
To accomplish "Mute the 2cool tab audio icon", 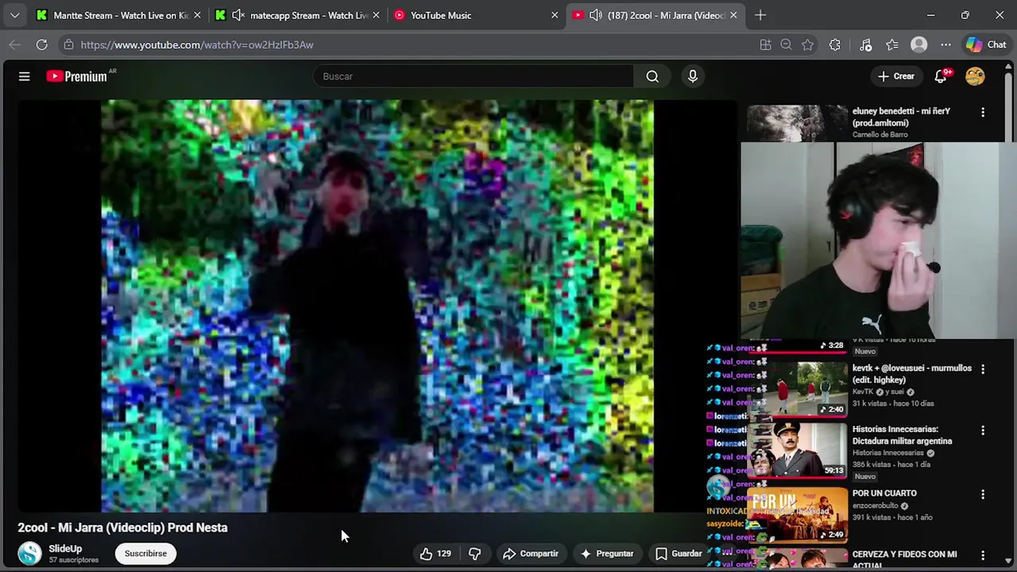I will point(595,15).
